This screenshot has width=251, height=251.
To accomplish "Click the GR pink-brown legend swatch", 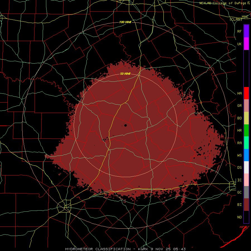I will click(246, 106).
